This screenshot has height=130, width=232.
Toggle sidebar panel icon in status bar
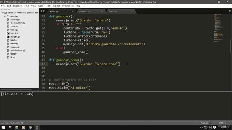3,123
